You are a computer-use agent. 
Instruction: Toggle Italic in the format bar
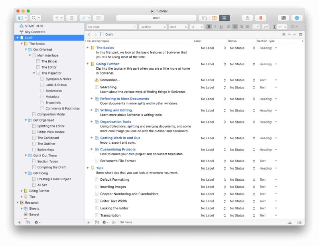215,27
